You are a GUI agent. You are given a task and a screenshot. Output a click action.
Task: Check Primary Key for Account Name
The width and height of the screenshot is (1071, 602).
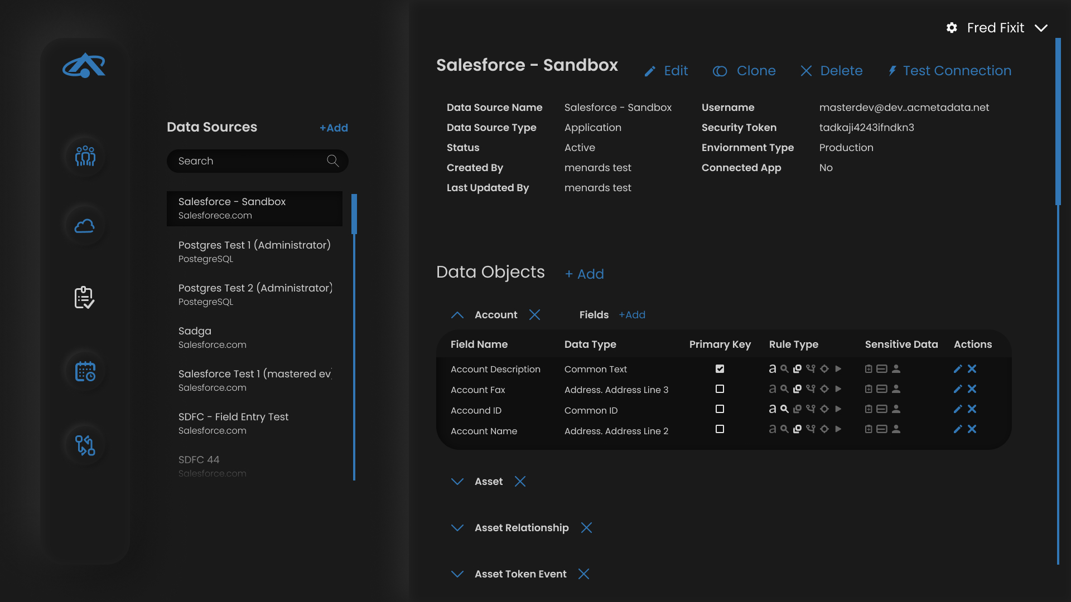coord(720,429)
